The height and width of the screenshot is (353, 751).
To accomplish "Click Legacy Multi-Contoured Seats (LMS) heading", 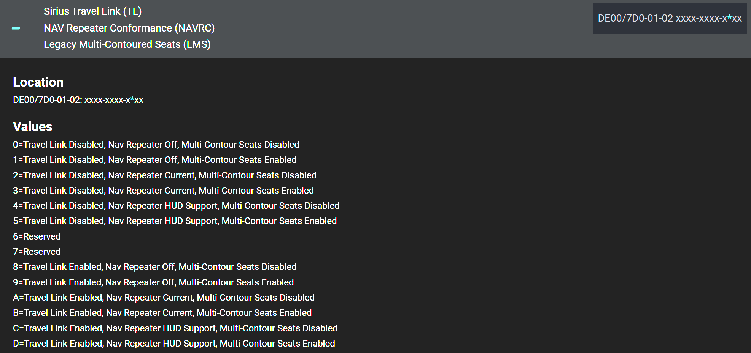I will [127, 44].
